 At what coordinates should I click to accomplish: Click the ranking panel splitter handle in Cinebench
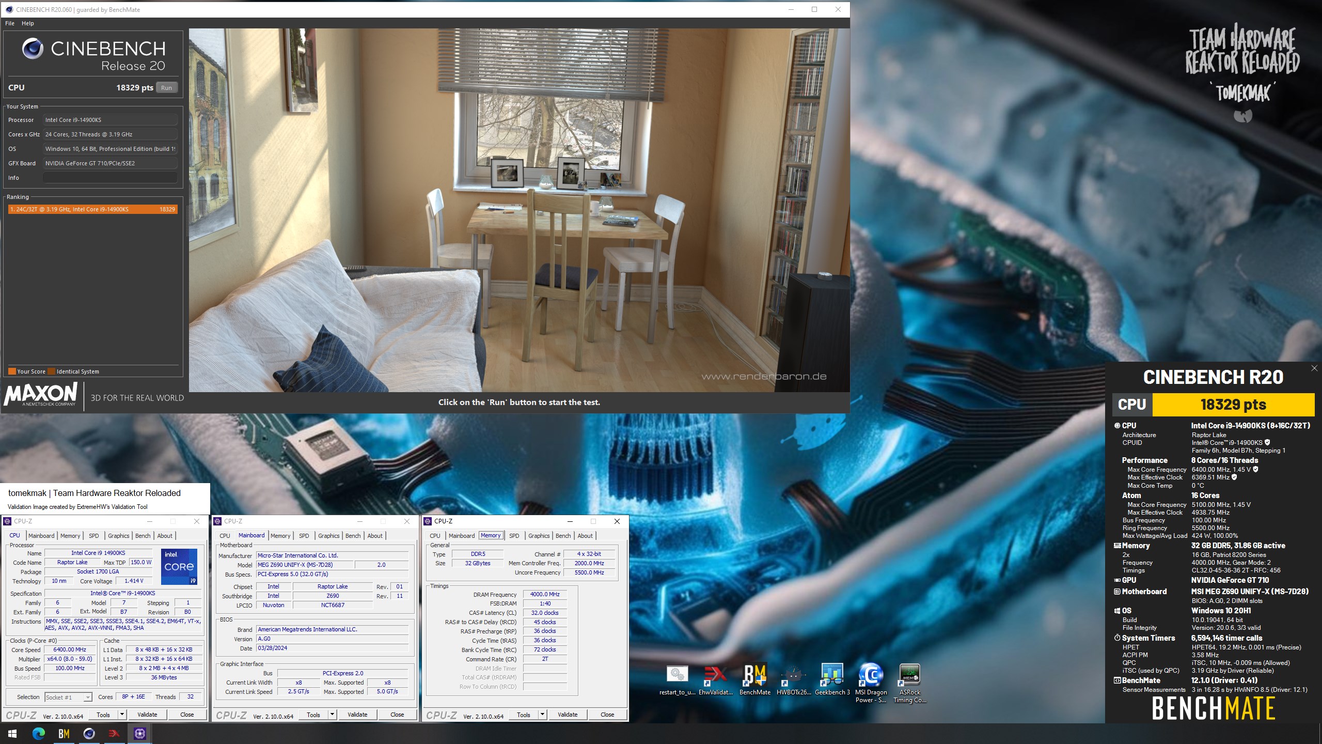coord(187,221)
